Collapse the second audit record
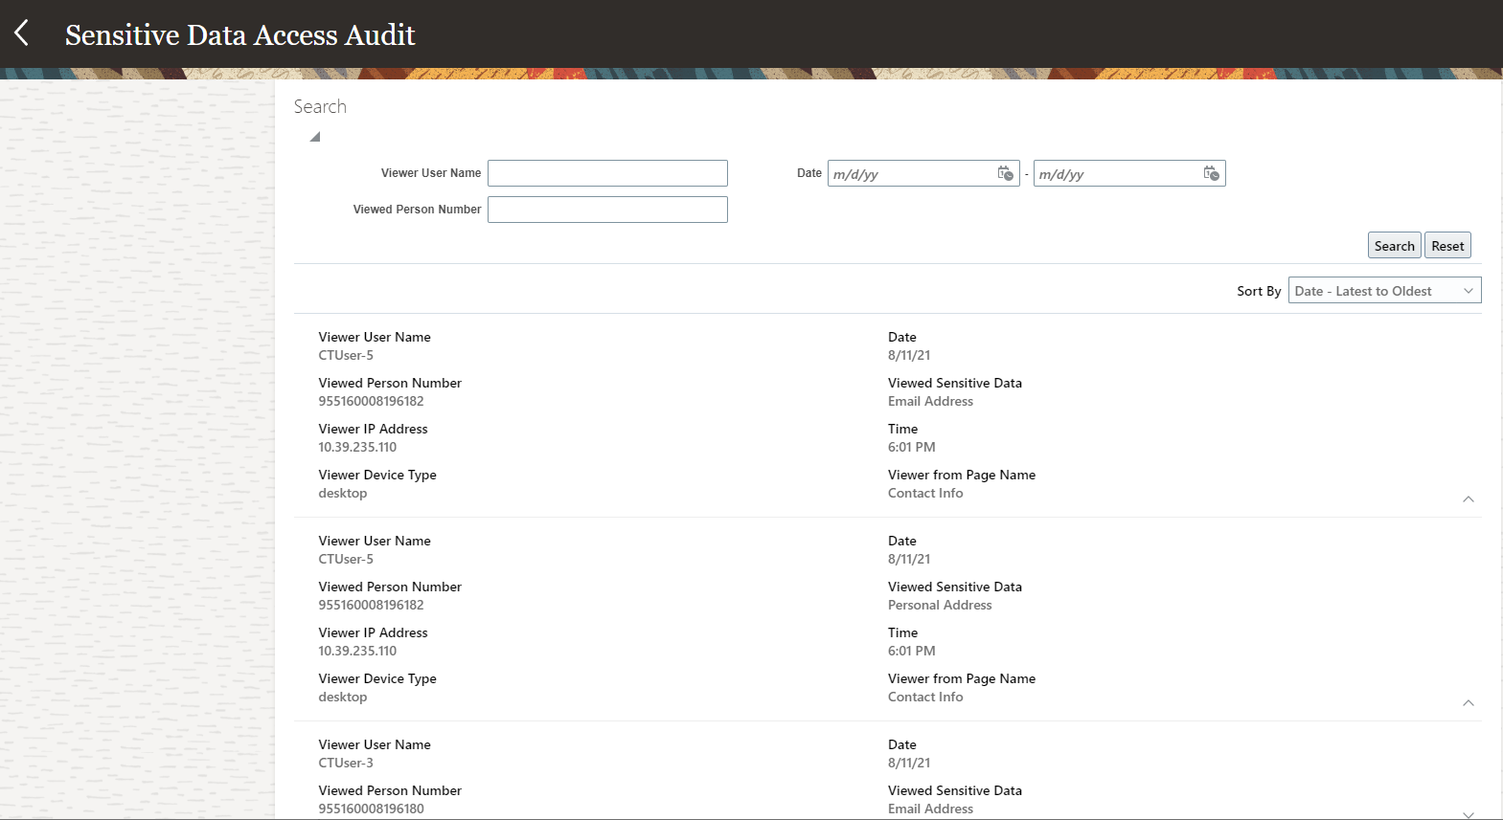 point(1468,702)
